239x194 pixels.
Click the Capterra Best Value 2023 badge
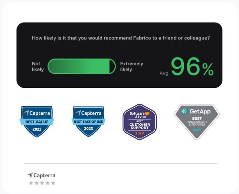click(x=37, y=122)
